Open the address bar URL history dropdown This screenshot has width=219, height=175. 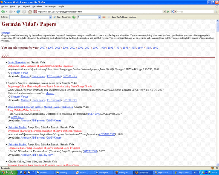(164, 12)
